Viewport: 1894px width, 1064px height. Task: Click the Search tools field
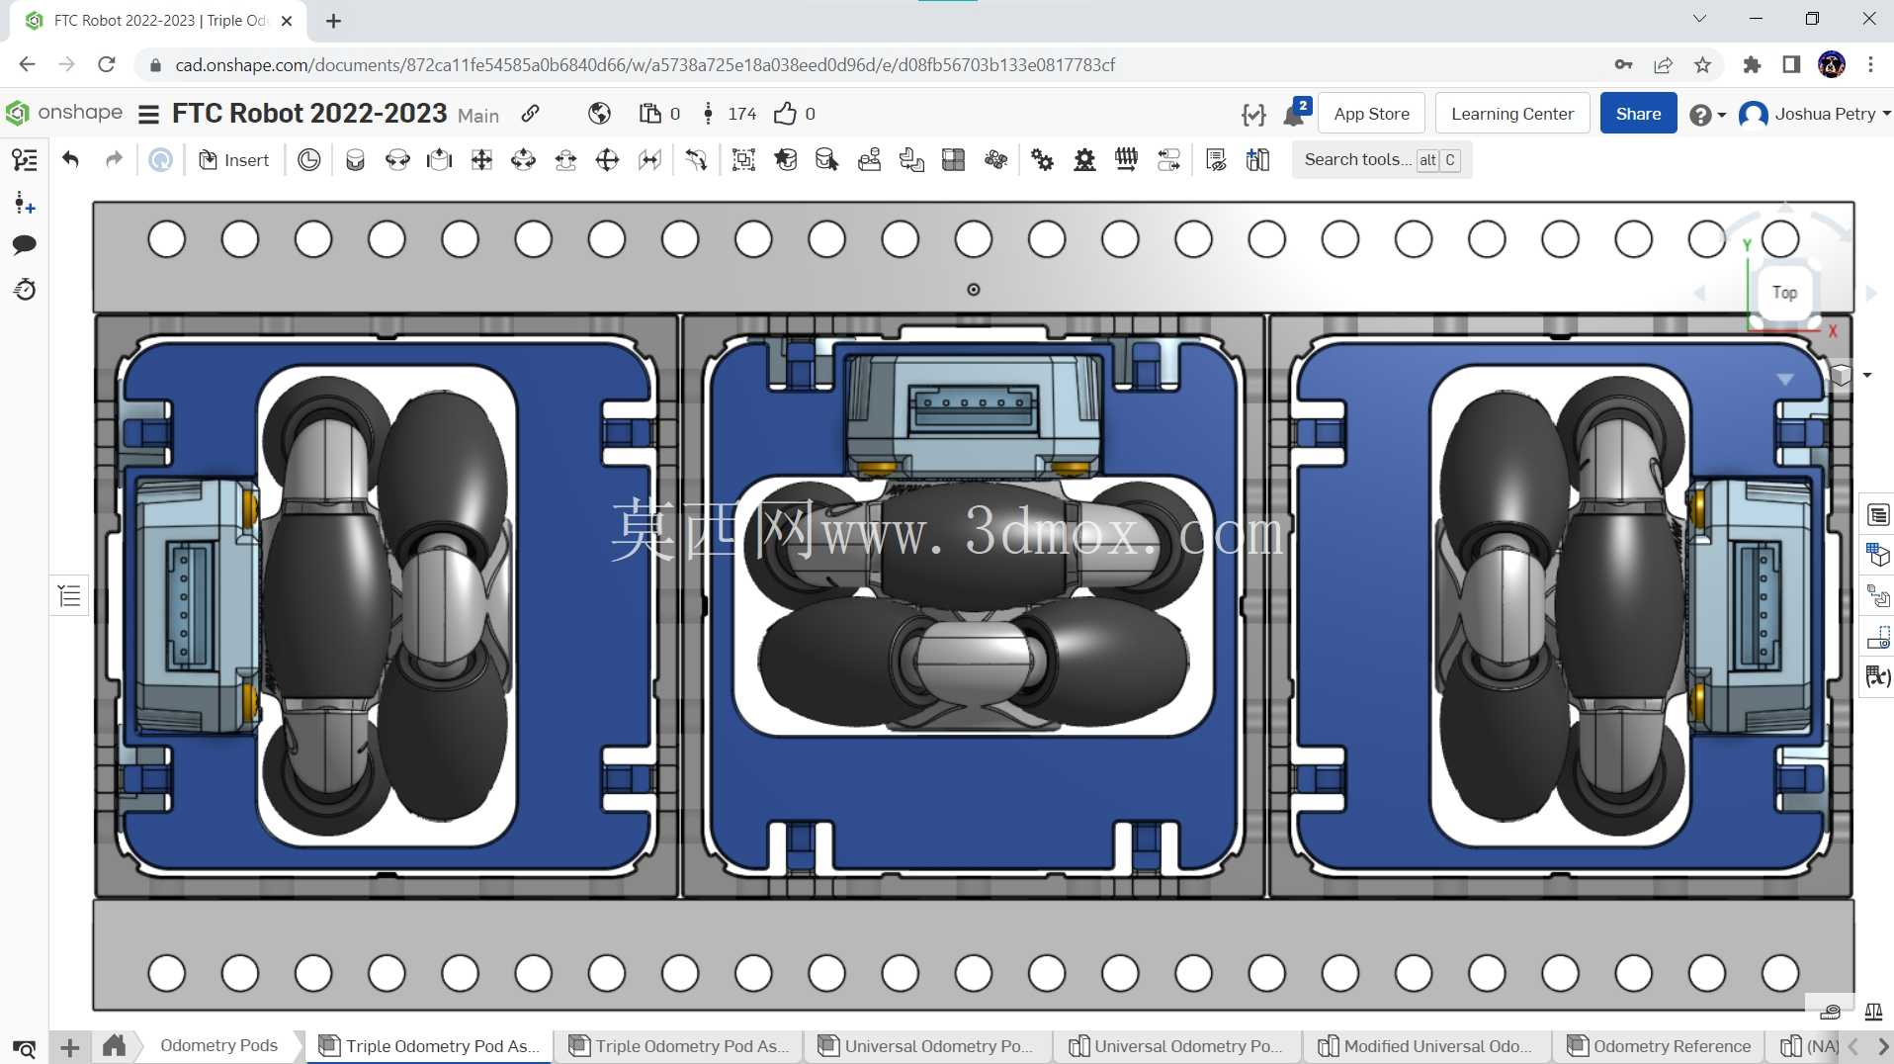pos(1381,160)
